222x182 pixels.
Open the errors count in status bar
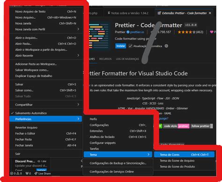[13, 174]
